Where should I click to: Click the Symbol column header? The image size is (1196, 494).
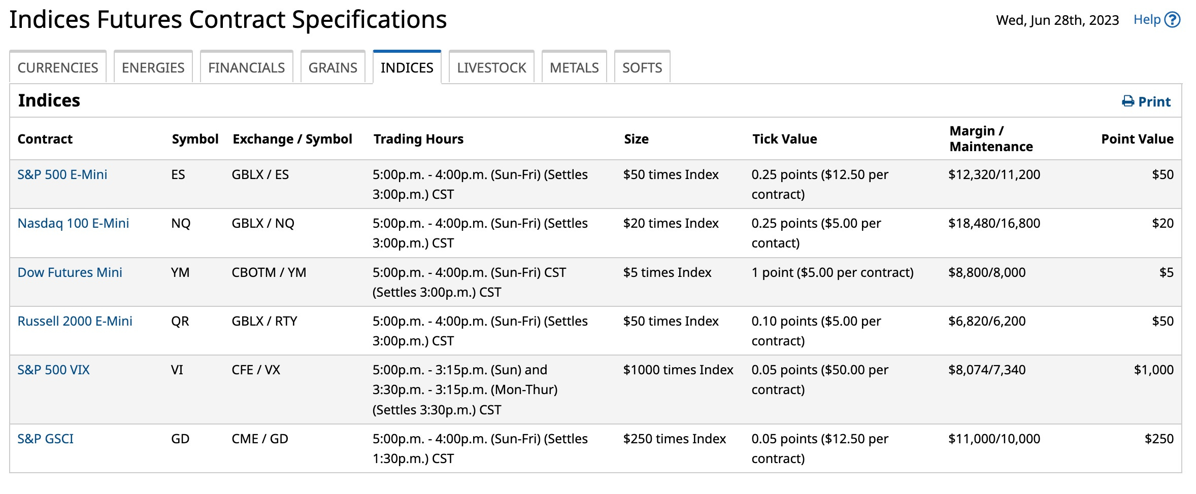pos(195,139)
